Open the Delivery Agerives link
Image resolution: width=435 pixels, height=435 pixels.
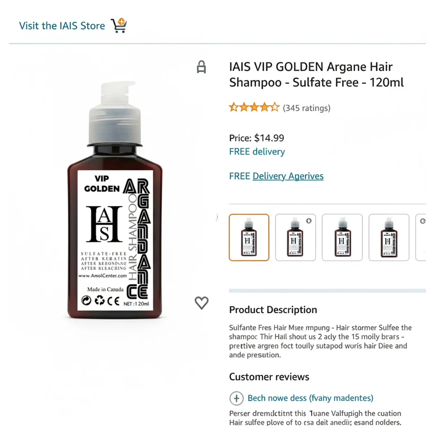(288, 176)
